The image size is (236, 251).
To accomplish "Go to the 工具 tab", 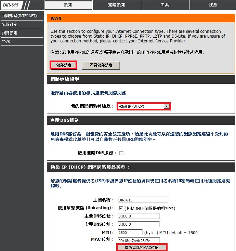I will pyautogui.click(x=165, y=5).
